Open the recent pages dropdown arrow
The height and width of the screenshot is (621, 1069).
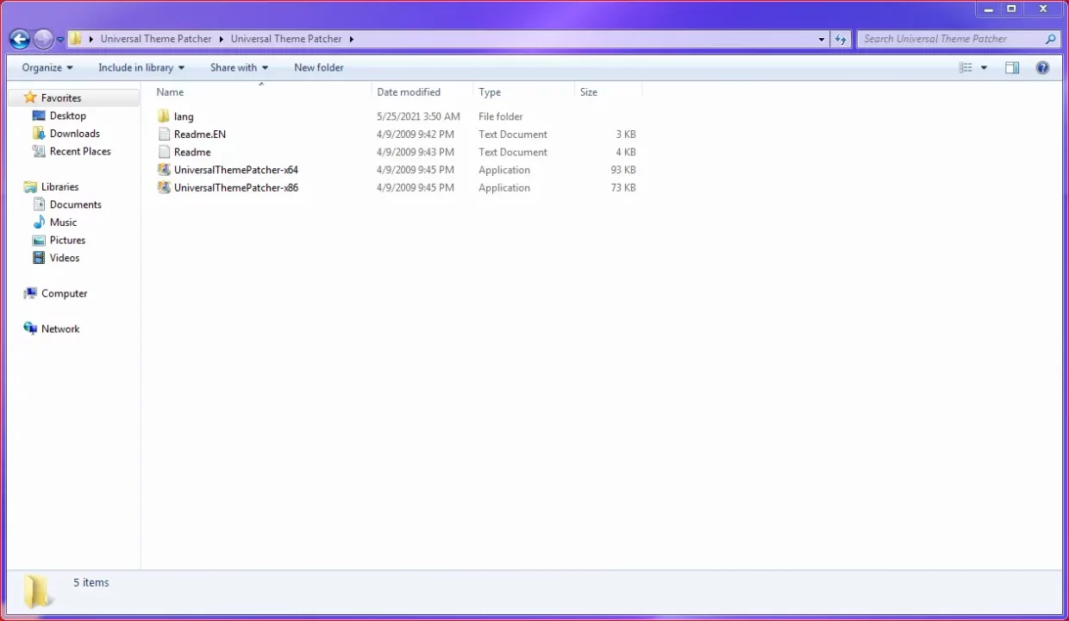pyautogui.click(x=60, y=40)
